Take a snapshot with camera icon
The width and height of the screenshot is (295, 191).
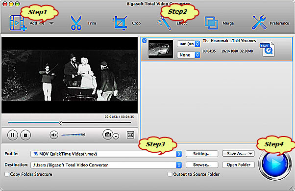(108, 134)
